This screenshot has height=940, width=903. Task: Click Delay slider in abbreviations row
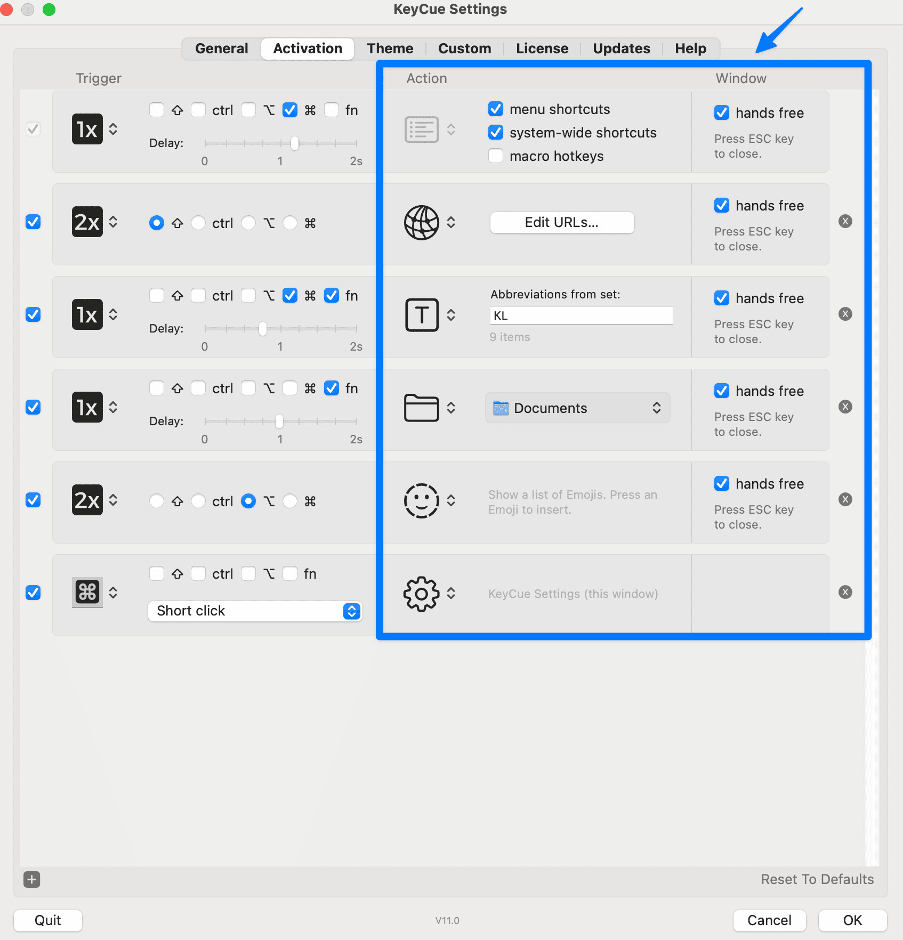click(281, 328)
